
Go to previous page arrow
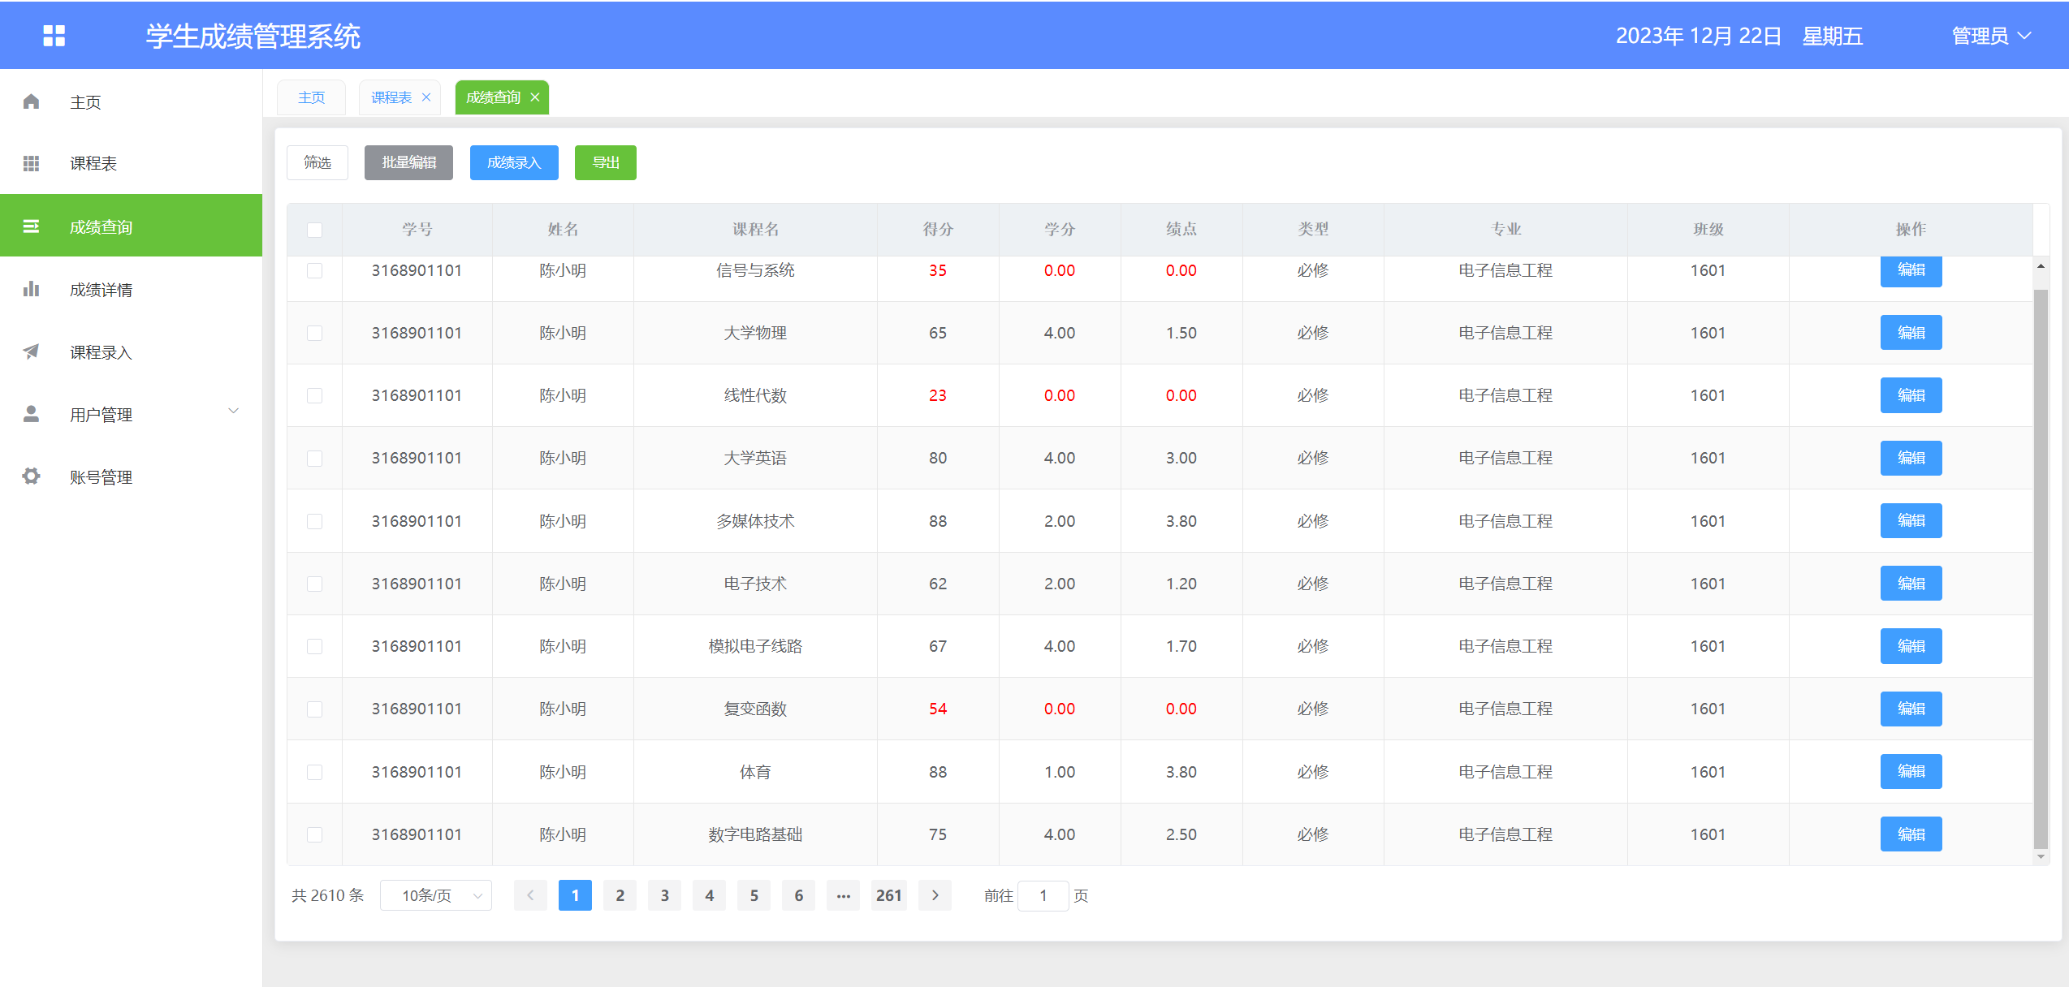(530, 895)
